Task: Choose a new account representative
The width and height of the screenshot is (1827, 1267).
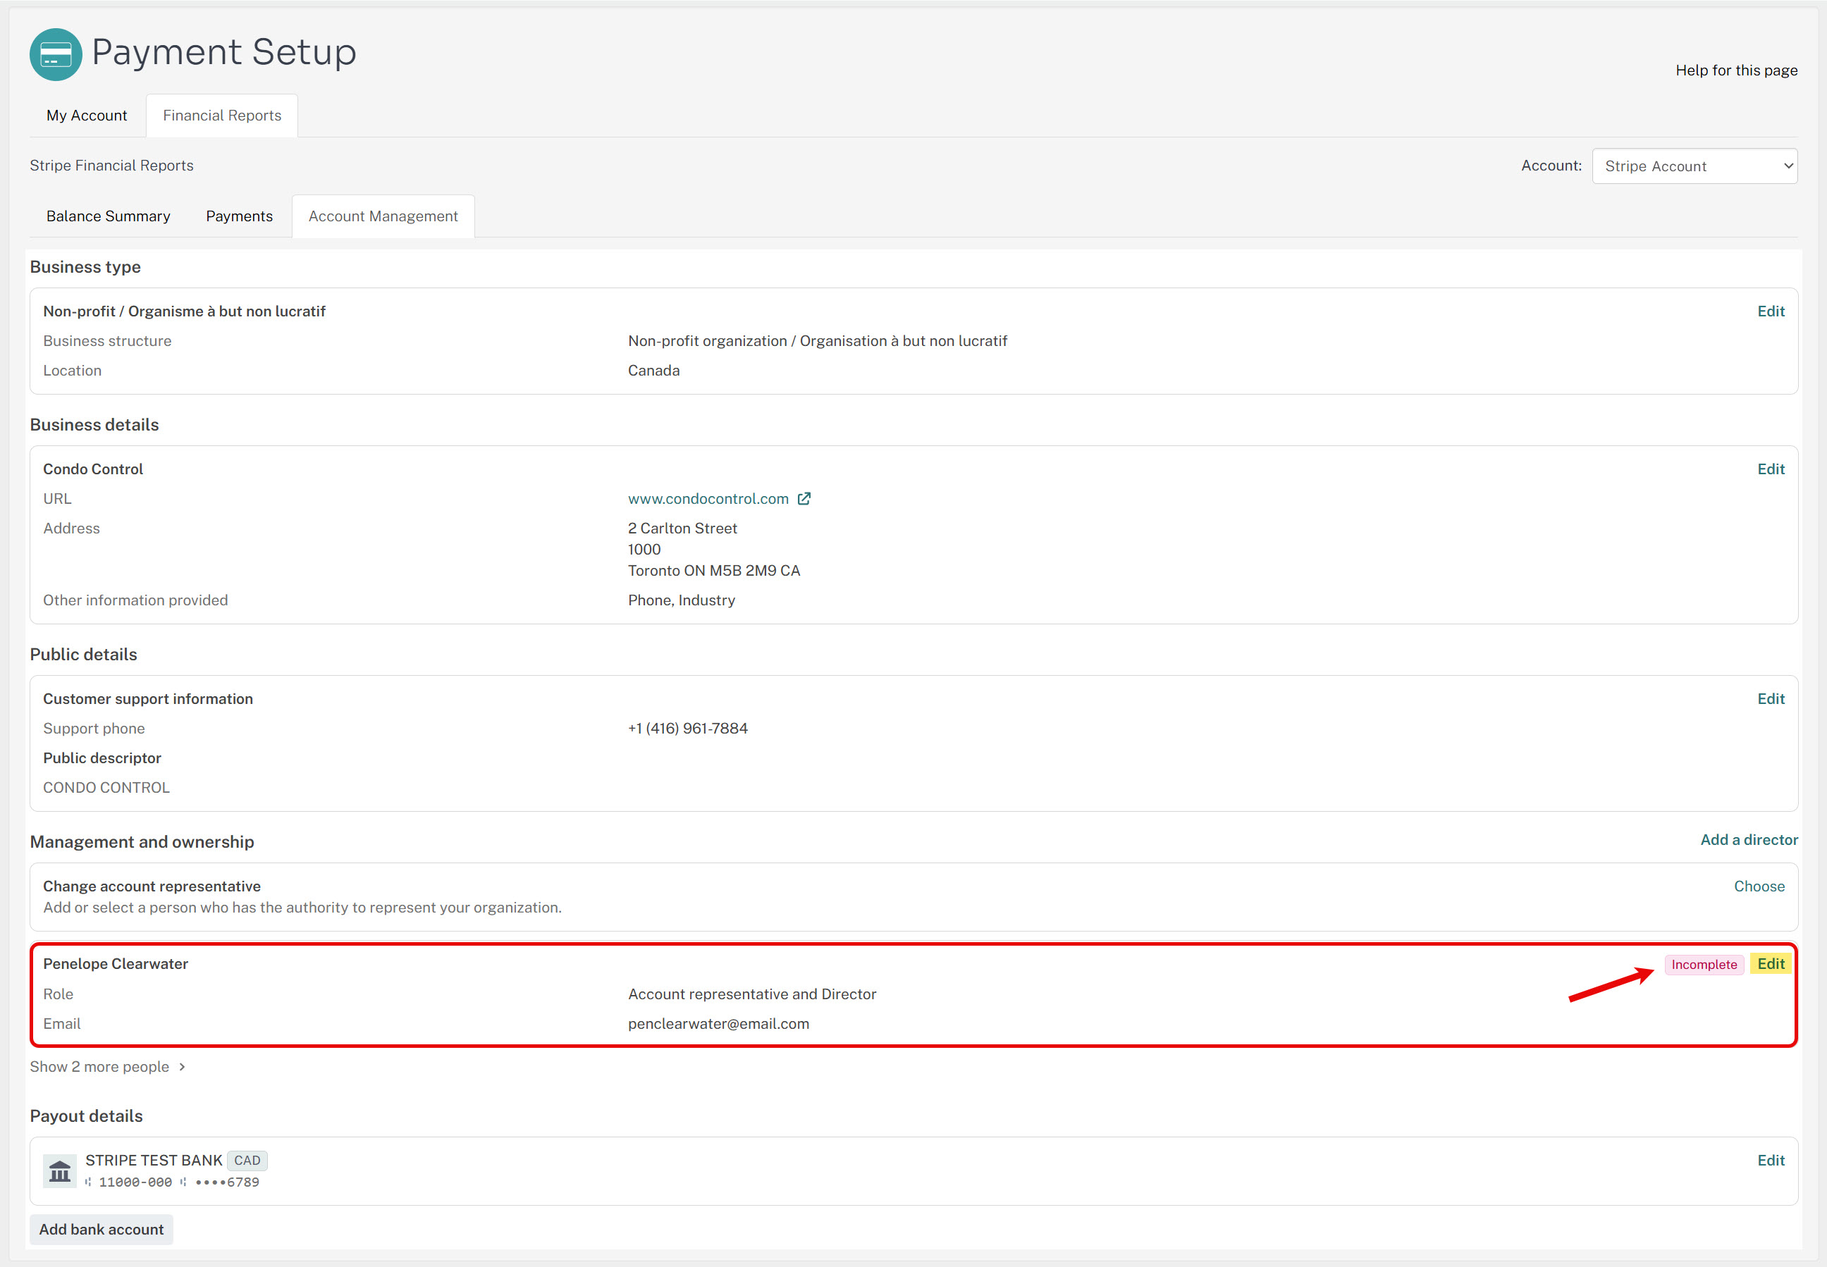Action: click(x=1759, y=886)
